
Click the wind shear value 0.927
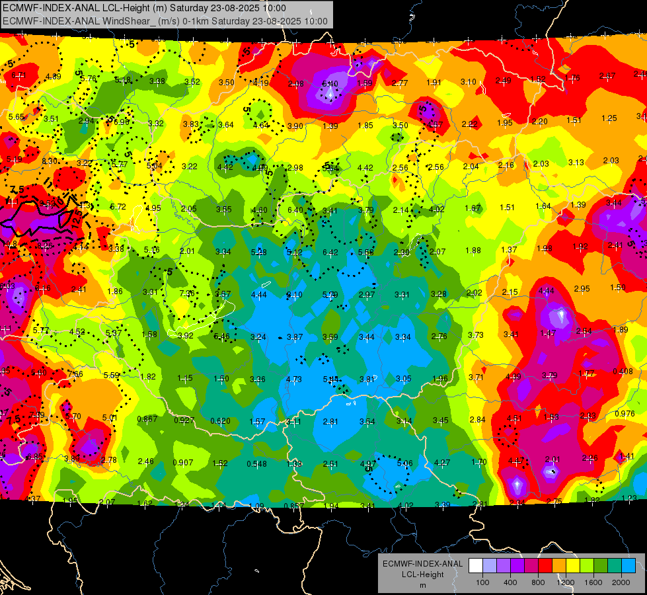184,420
